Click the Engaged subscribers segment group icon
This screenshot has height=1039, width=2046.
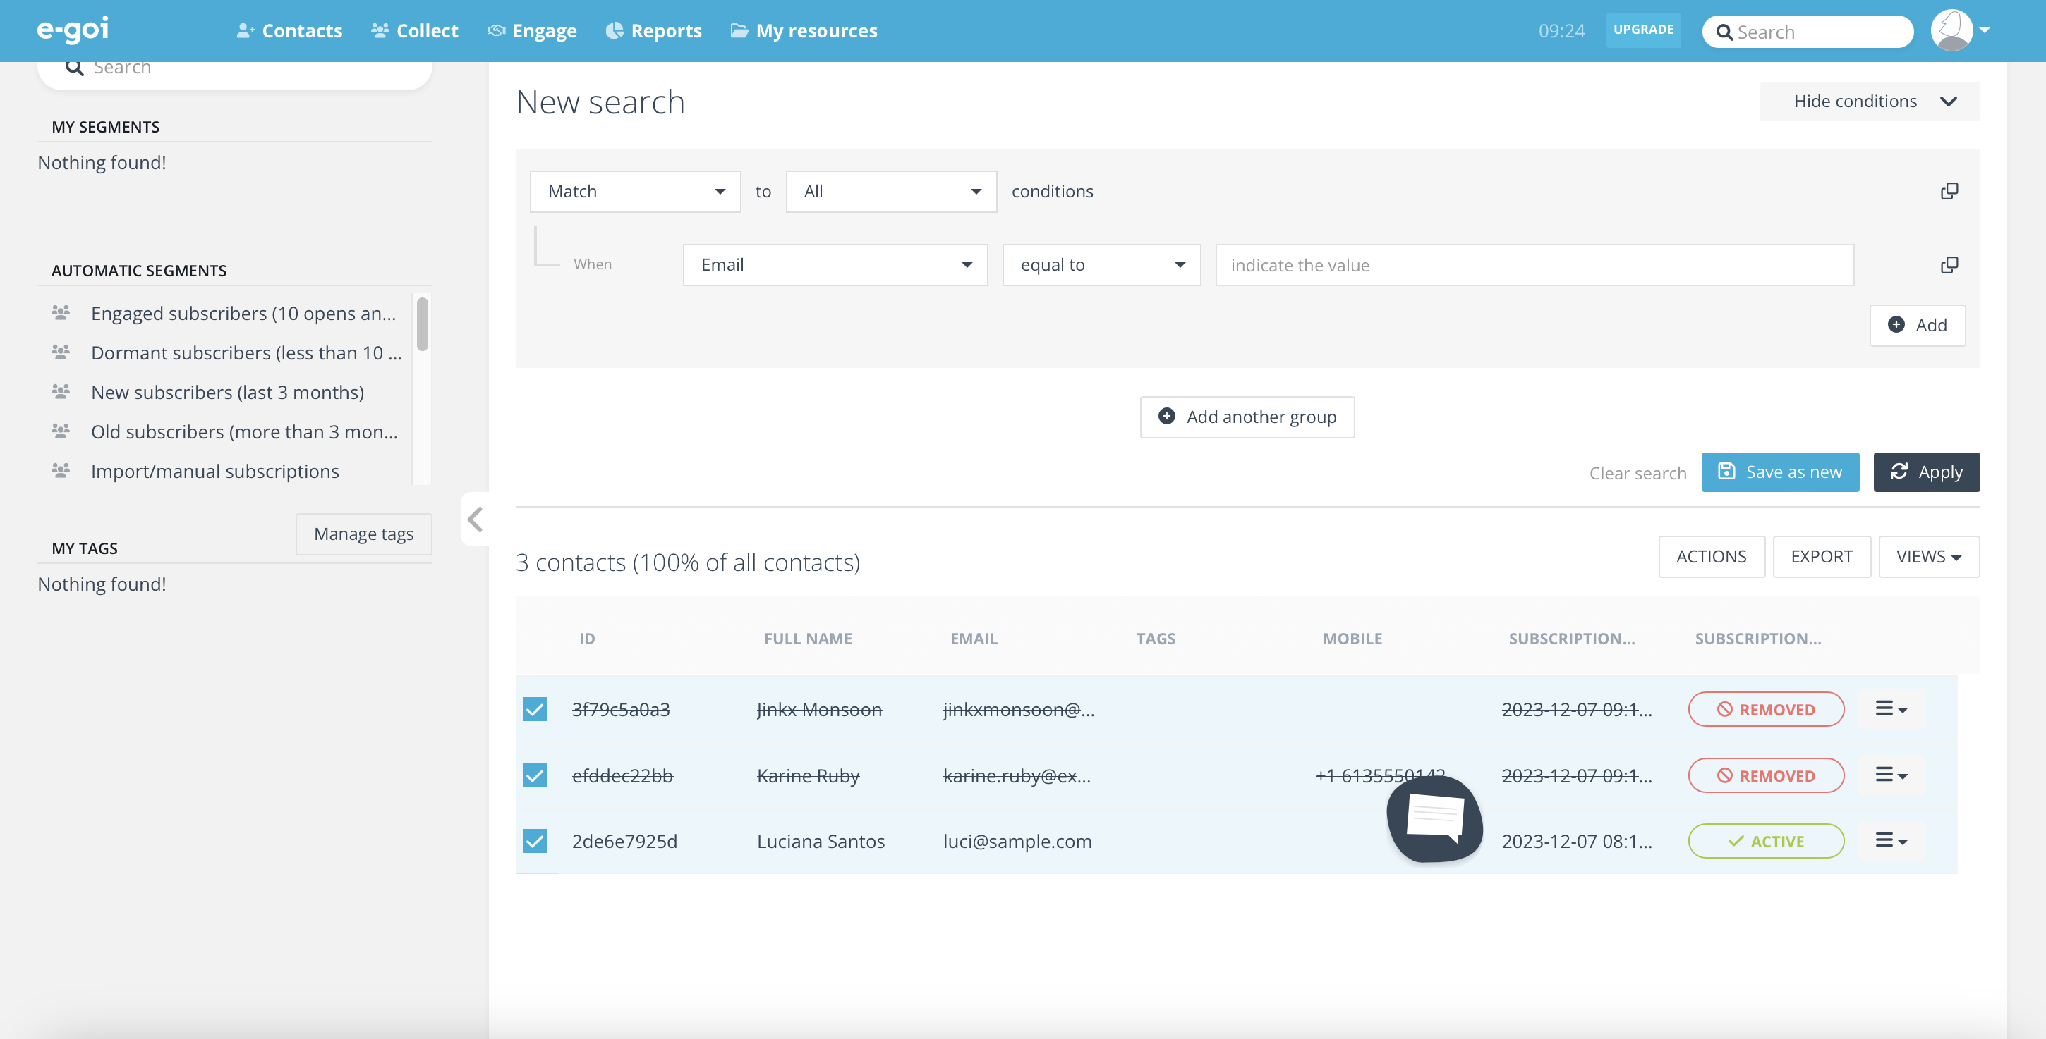coord(61,313)
